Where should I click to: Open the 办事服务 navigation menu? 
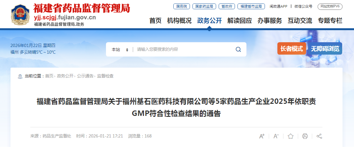(270, 21)
